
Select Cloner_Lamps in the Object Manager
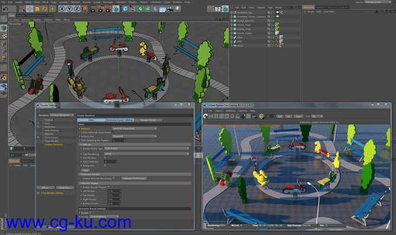pyautogui.click(x=245, y=33)
